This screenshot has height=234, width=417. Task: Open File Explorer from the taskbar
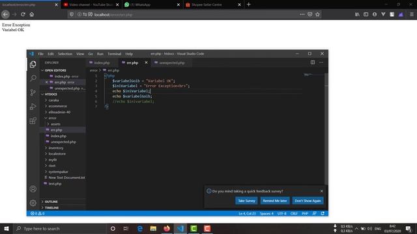tap(153, 228)
